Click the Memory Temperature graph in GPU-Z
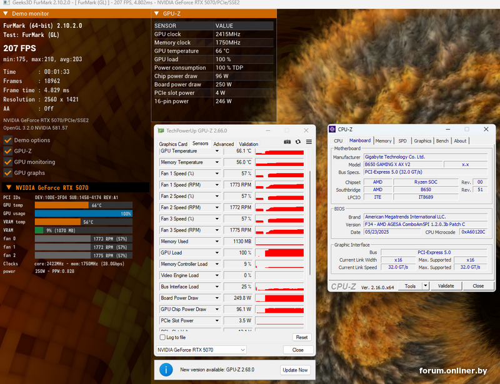500x384 pixels. (279, 162)
